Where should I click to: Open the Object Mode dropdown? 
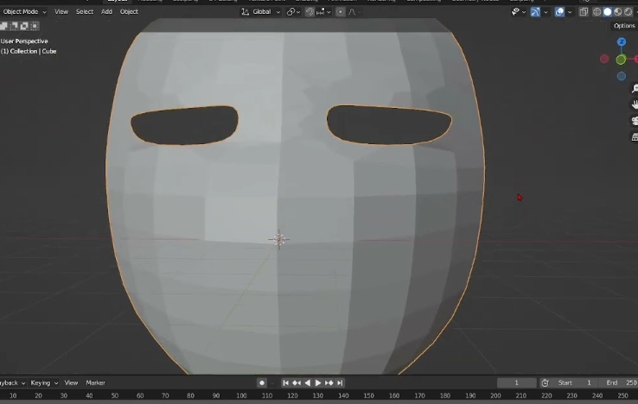click(24, 11)
